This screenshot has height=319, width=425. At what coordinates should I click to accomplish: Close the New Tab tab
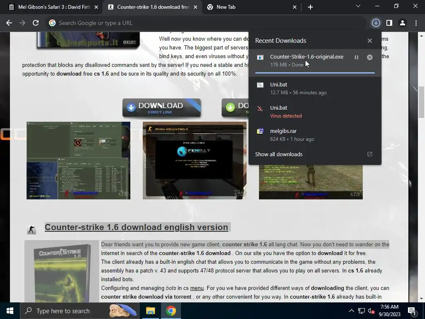(x=295, y=7)
